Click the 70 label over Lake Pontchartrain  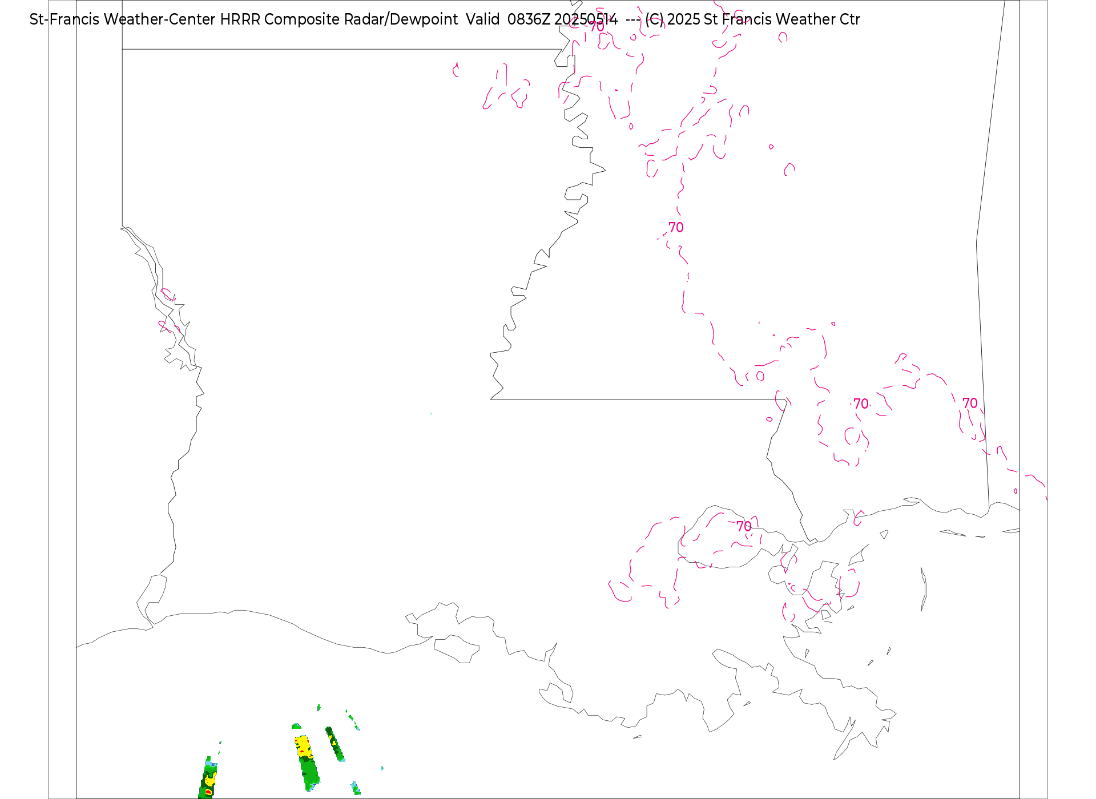tap(744, 526)
